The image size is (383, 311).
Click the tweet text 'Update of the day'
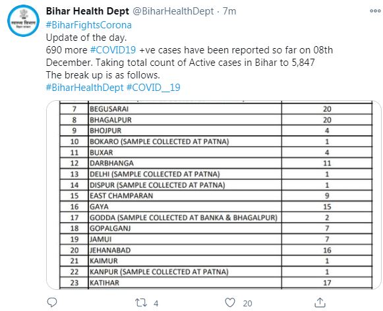(86, 38)
